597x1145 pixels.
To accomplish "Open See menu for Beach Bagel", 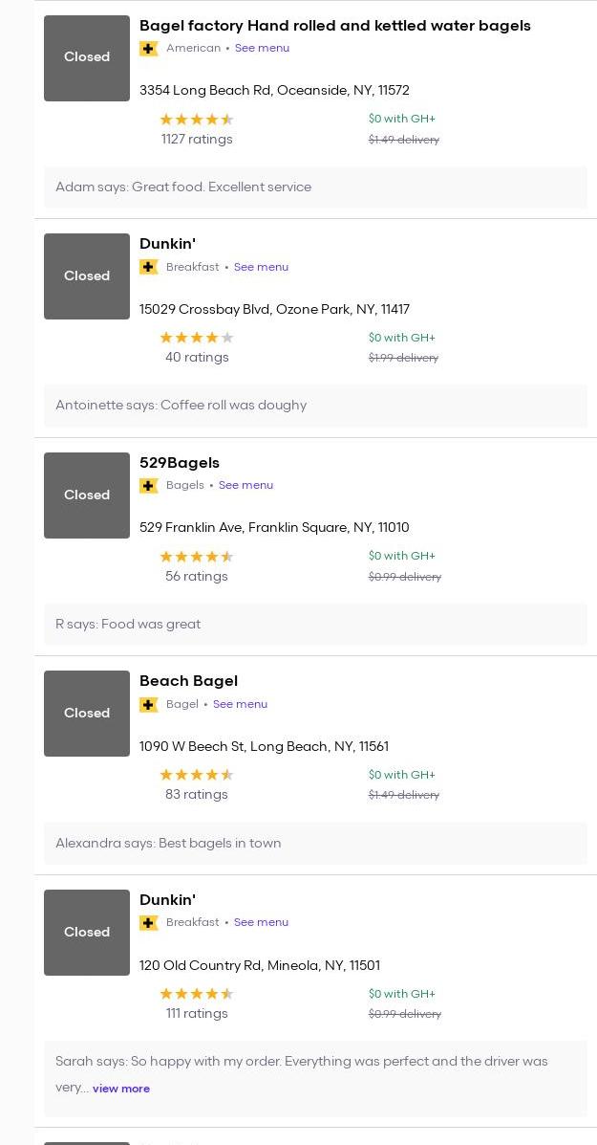I will (240, 704).
